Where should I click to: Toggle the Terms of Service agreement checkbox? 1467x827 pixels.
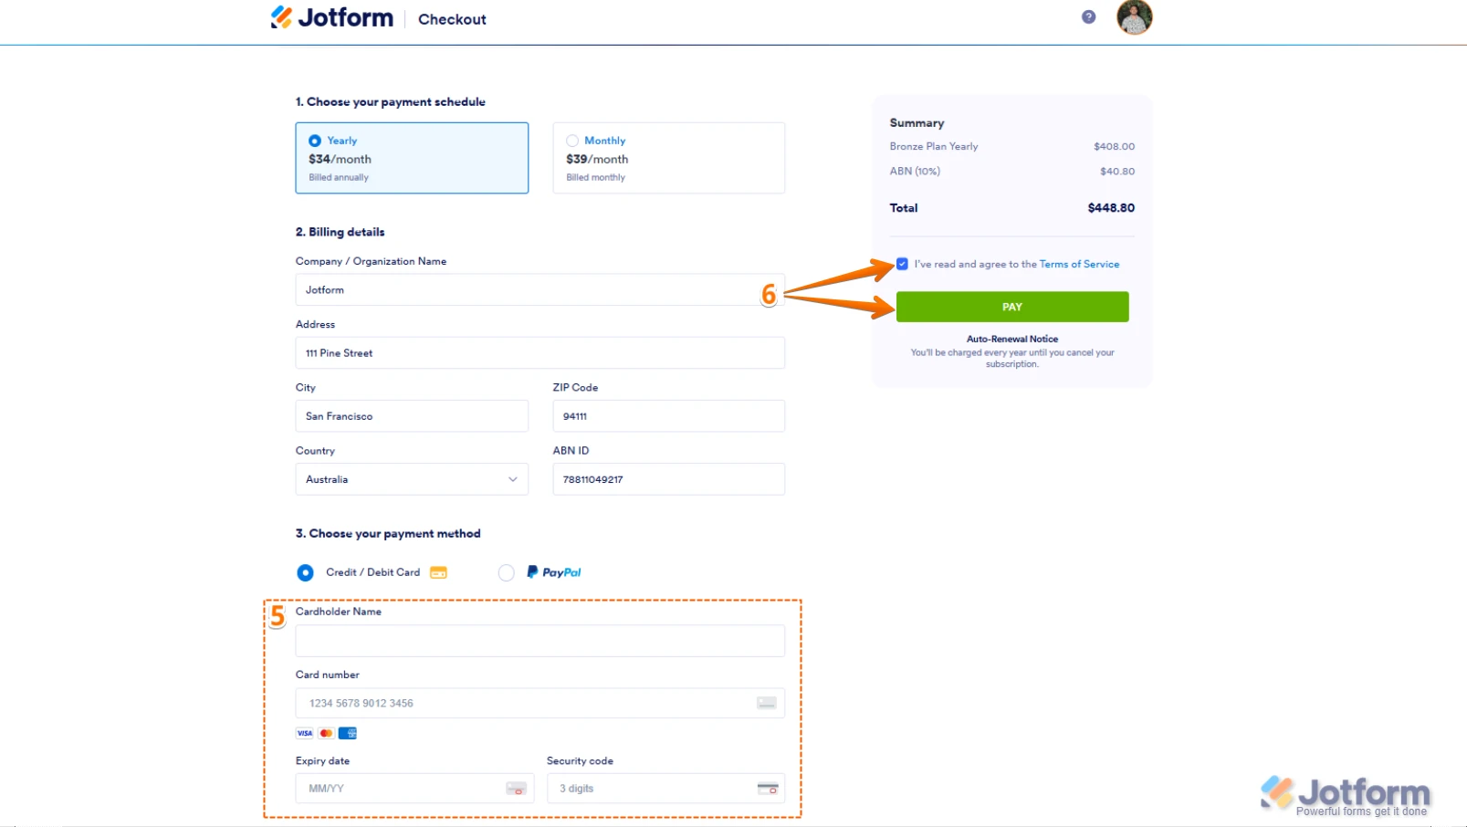coord(902,264)
